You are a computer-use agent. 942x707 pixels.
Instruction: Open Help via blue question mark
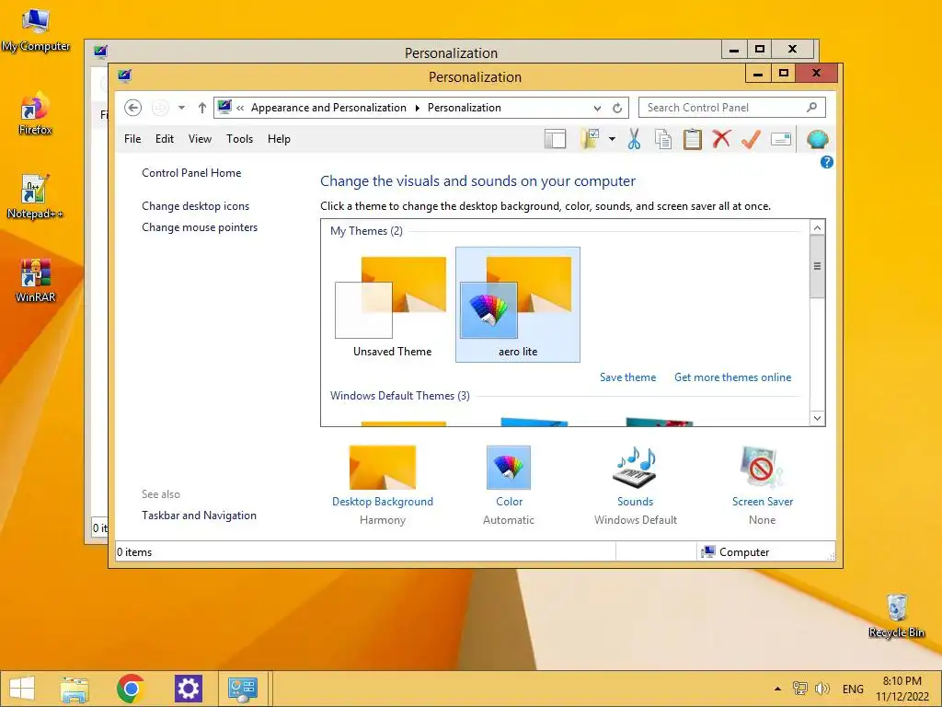827,162
